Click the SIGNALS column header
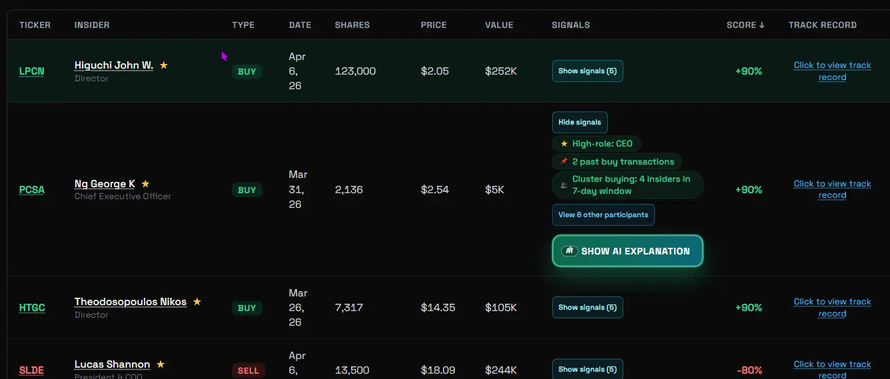 (x=571, y=25)
